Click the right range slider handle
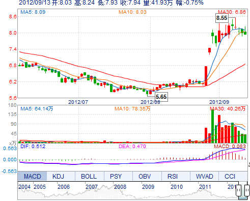250x201 pixels. point(247,190)
